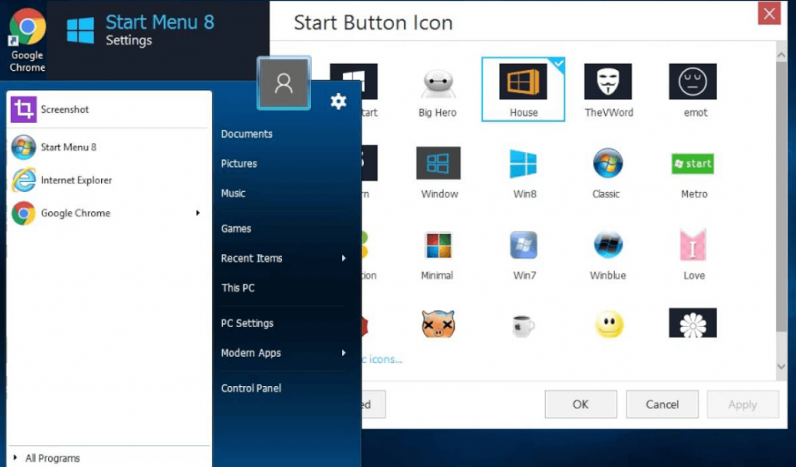Open the Documents folder link
Screen dimensions: 796x467
point(246,134)
